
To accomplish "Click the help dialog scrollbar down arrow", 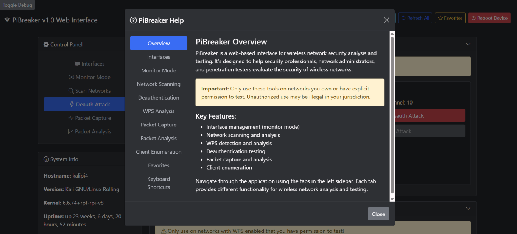I will 392,199.
